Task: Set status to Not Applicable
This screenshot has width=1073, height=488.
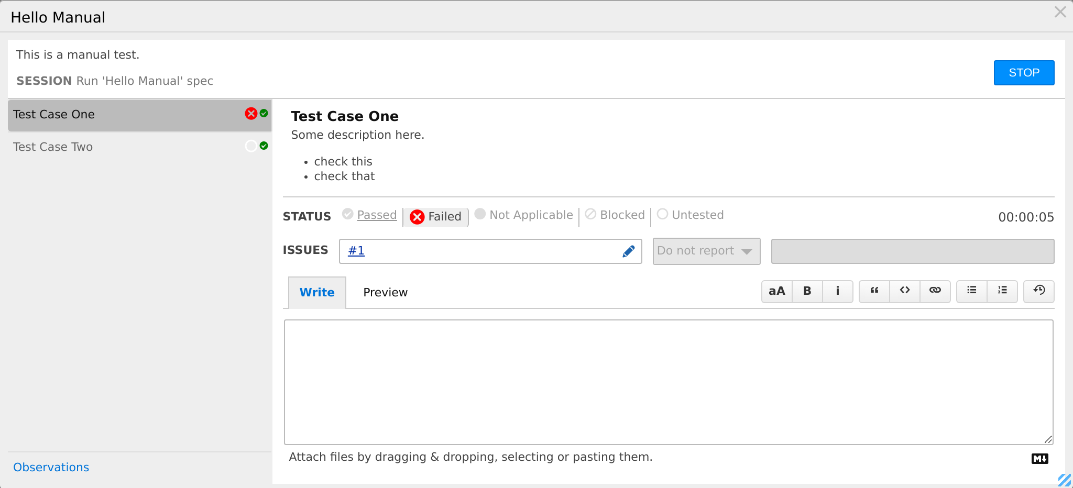Action: [x=524, y=215]
